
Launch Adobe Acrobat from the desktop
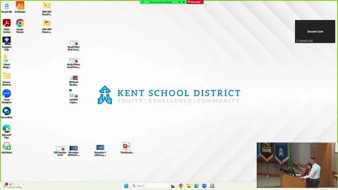click(7, 26)
